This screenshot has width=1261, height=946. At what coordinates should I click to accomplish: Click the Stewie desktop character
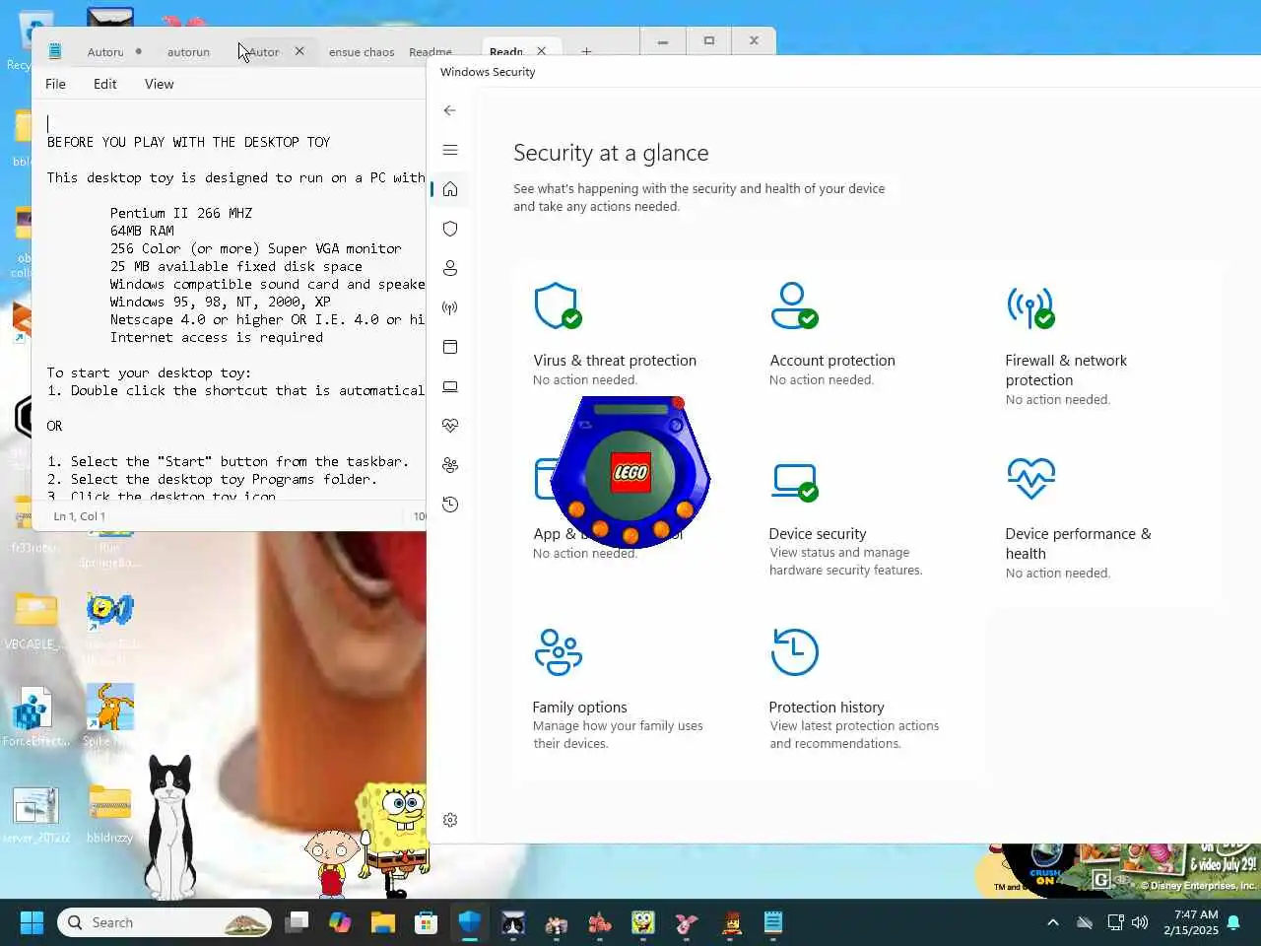click(x=331, y=863)
